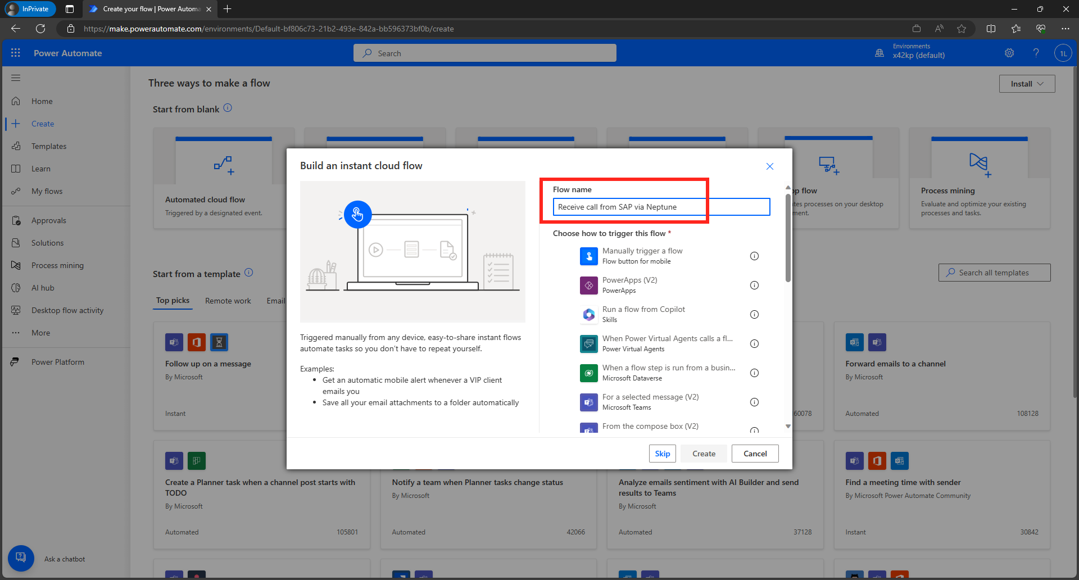This screenshot has height=580, width=1079.
Task: Switch to the Top picks tab
Action: [x=173, y=301]
